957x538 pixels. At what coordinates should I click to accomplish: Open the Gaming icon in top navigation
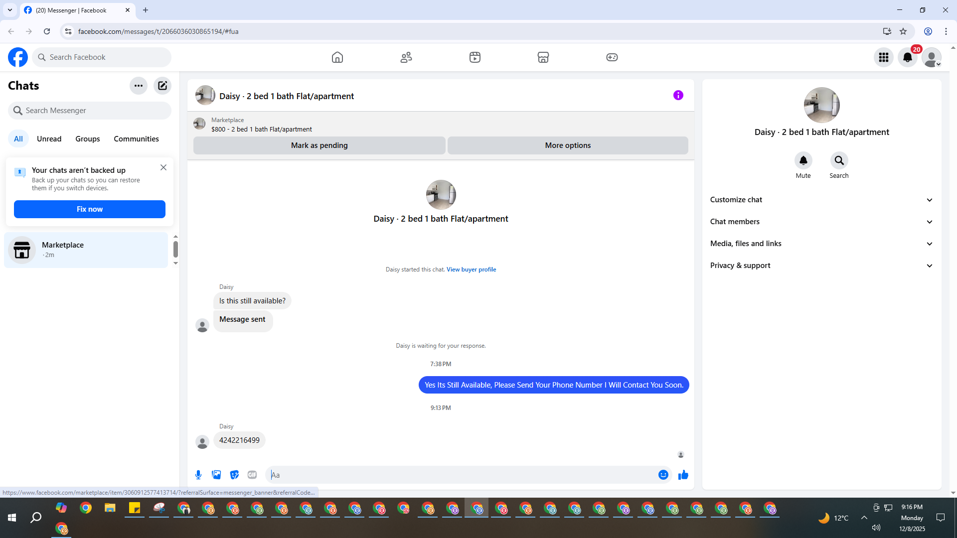612,57
